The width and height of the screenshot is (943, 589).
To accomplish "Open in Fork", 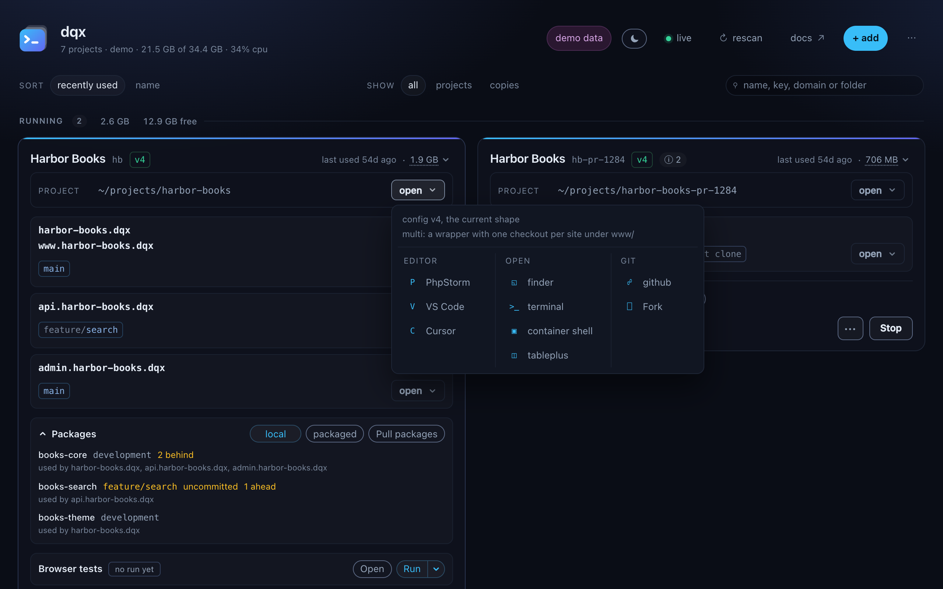I will tap(652, 307).
